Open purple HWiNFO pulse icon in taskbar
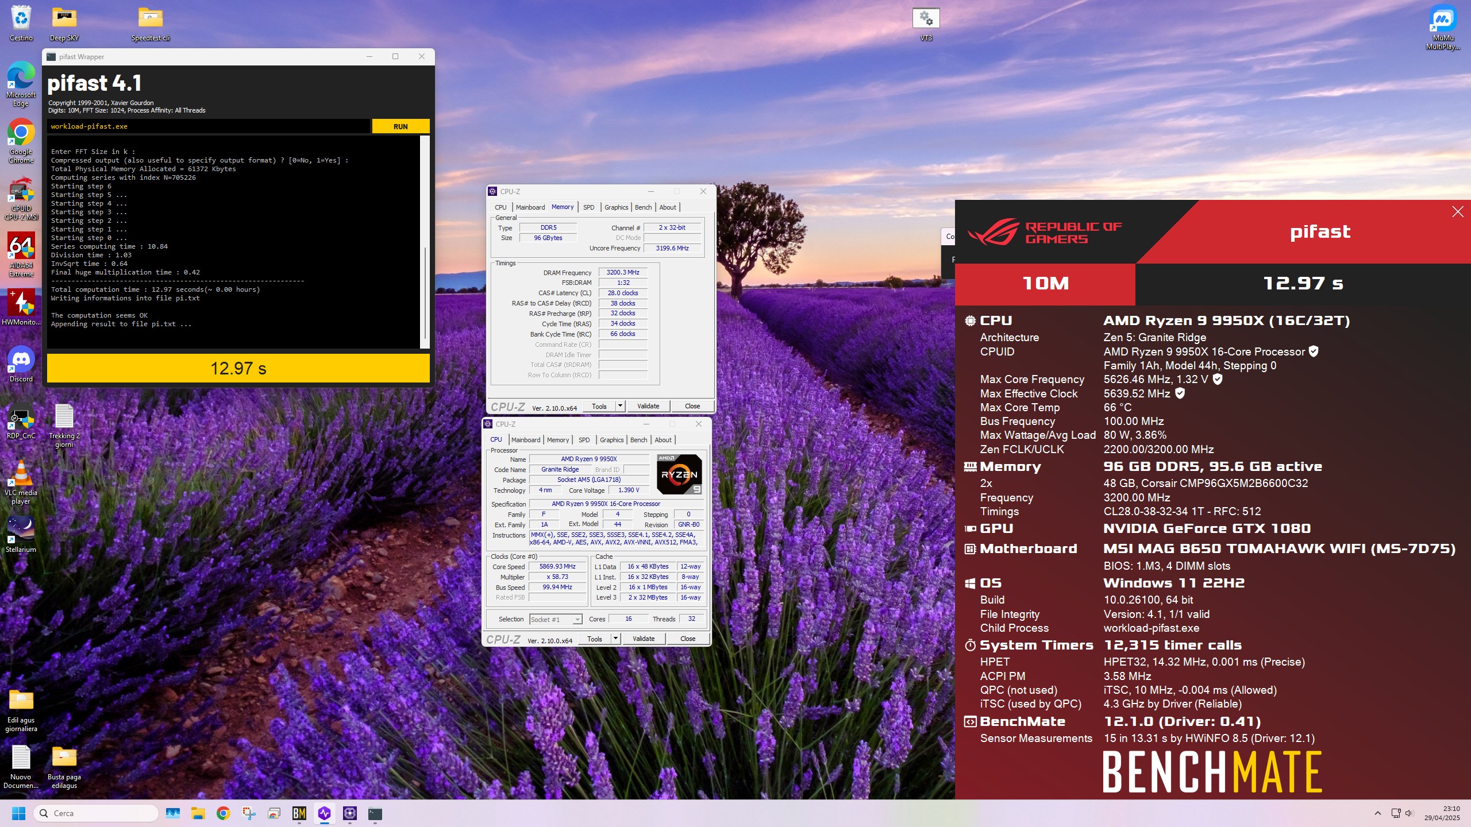 (325, 813)
